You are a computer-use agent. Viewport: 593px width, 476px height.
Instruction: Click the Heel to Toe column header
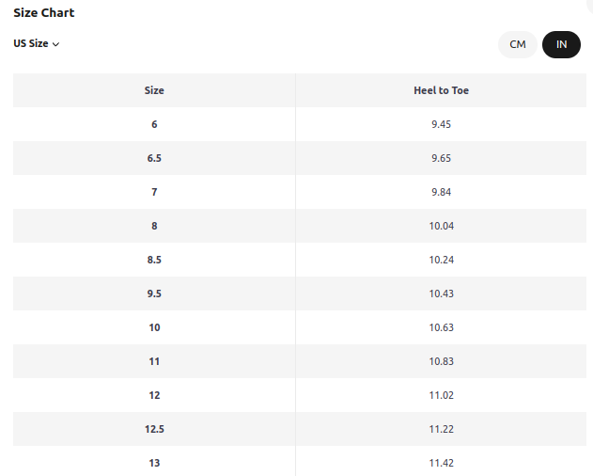point(441,90)
